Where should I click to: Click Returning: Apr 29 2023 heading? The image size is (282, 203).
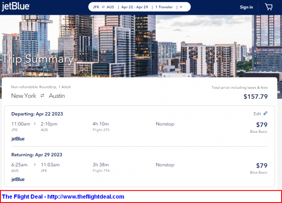pyautogui.click(x=37, y=155)
